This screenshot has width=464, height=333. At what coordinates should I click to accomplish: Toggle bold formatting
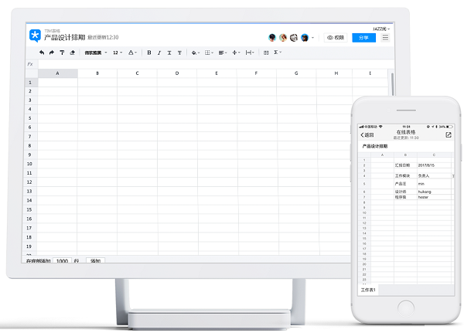[149, 53]
